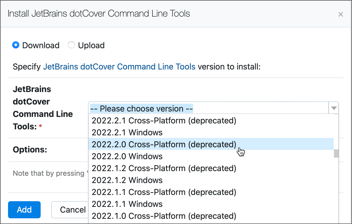The width and height of the screenshot is (352, 224).
Task: Select version 2022.1.0 Cross-Platform (deprecated)
Action: click(x=164, y=216)
